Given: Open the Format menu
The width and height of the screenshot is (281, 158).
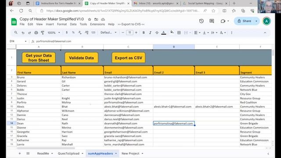Looking at the screenshot, I should tap(62, 24).
